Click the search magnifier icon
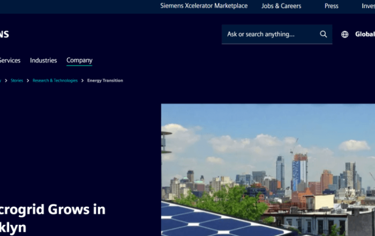The width and height of the screenshot is (375, 236). pos(323,34)
